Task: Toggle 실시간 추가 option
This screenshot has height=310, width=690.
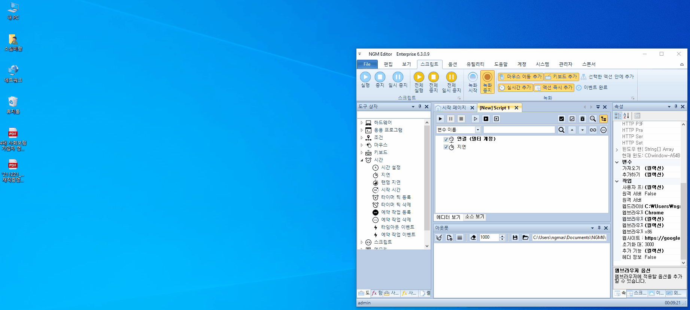Action: click(x=515, y=87)
